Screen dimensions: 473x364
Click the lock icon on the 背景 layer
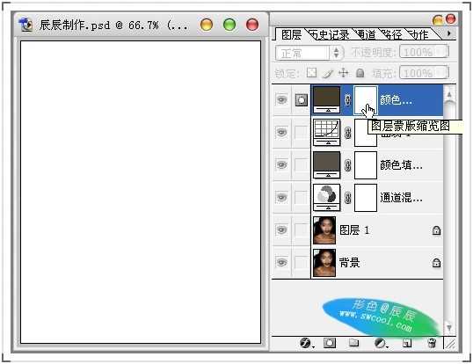pos(436,263)
